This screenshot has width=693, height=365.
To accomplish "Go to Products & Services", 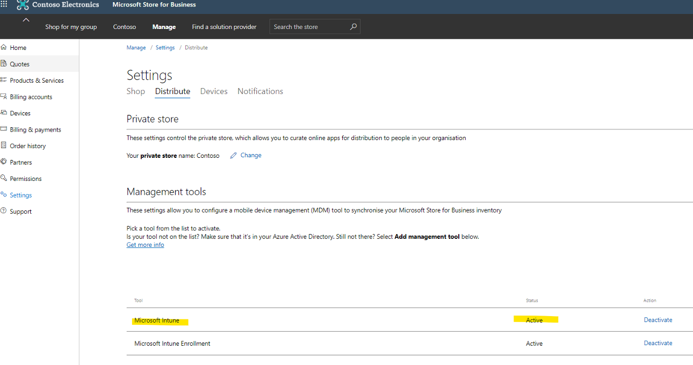I will [37, 81].
